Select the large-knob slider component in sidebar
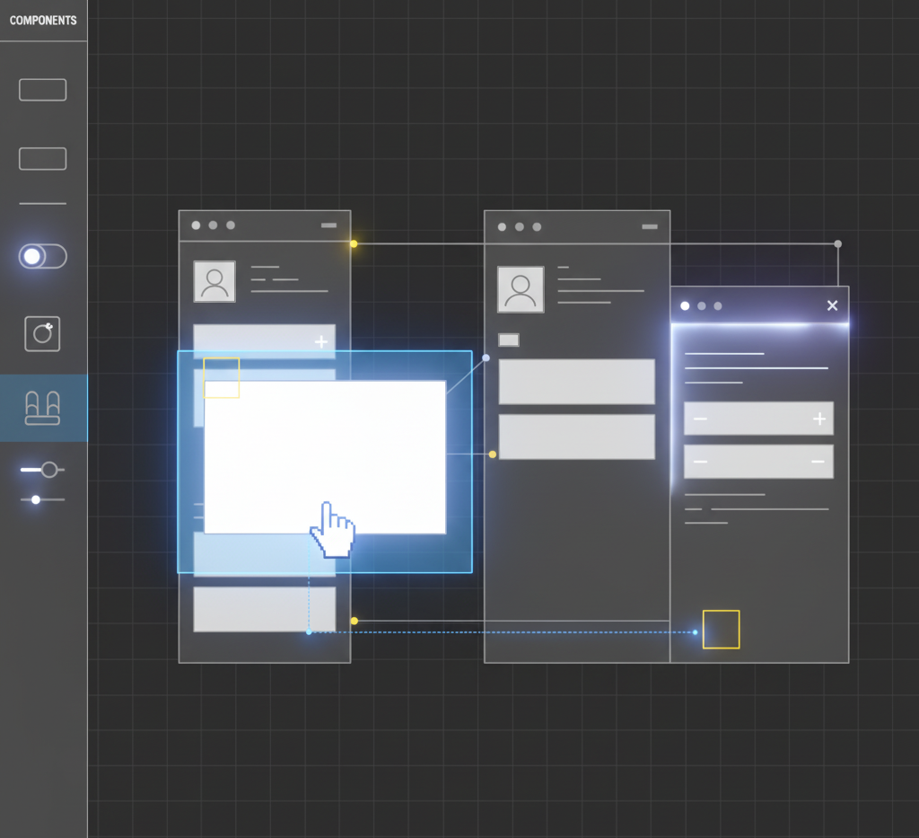Screen dimensions: 919x838 pyautogui.click(x=42, y=470)
